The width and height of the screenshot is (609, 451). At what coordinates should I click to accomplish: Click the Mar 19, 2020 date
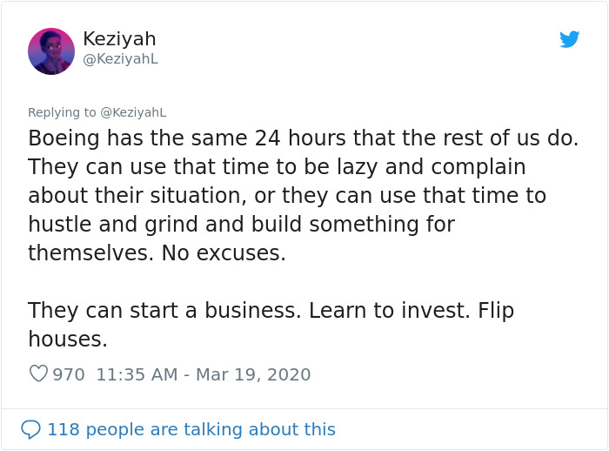tap(252, 374)
